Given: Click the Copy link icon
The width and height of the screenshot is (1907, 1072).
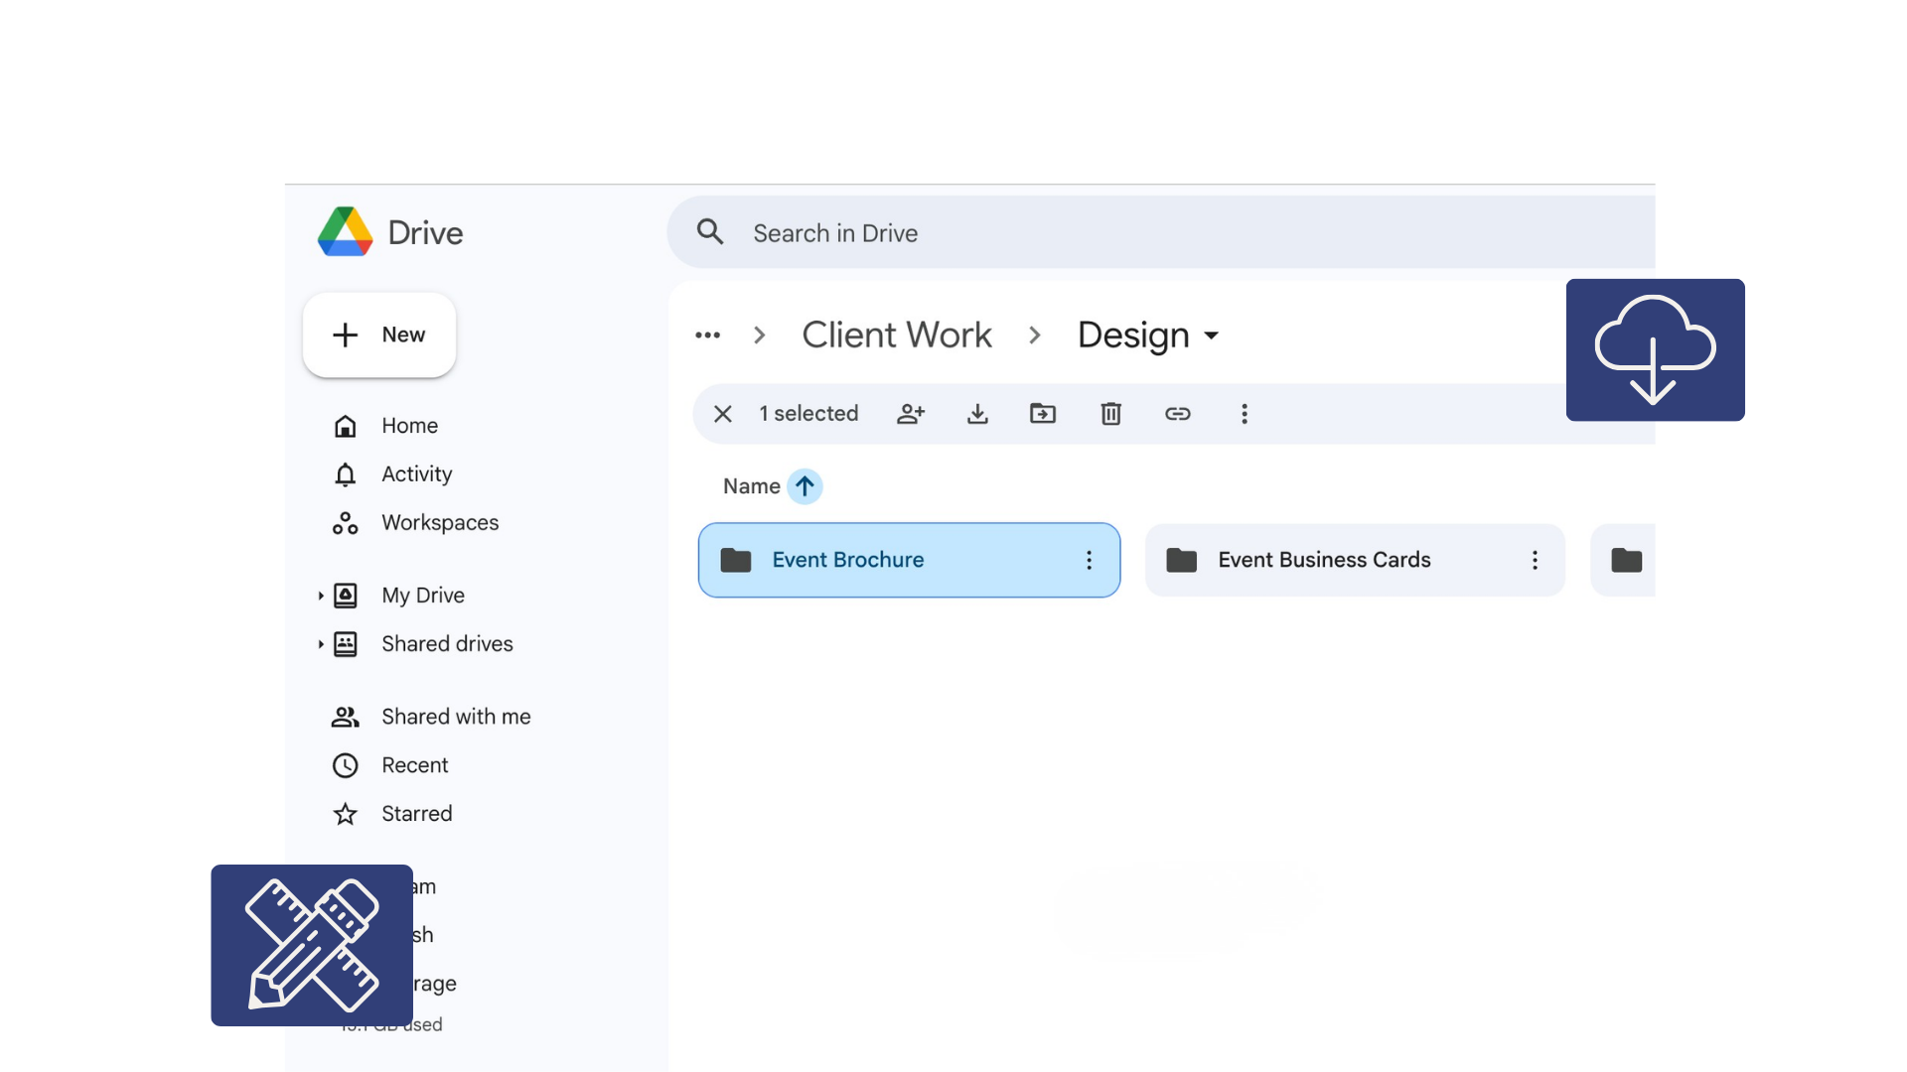Looking at the screenshot, I should pyautogui.click(x=1178, y=414).
